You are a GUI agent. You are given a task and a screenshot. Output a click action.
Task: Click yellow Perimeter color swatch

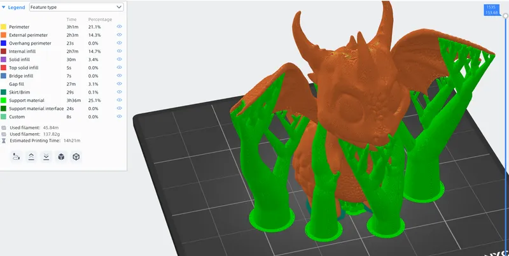(x=3, y=27)
